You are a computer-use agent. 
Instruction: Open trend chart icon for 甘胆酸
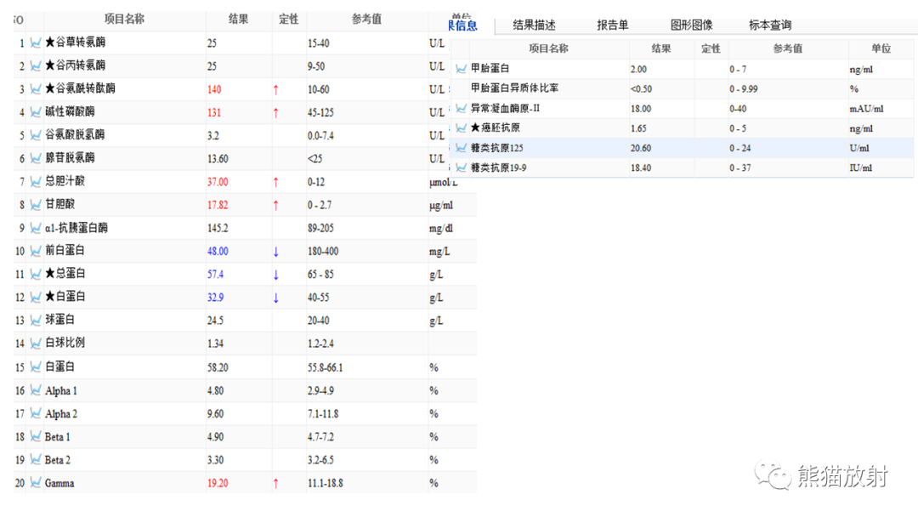pos(36,204)
